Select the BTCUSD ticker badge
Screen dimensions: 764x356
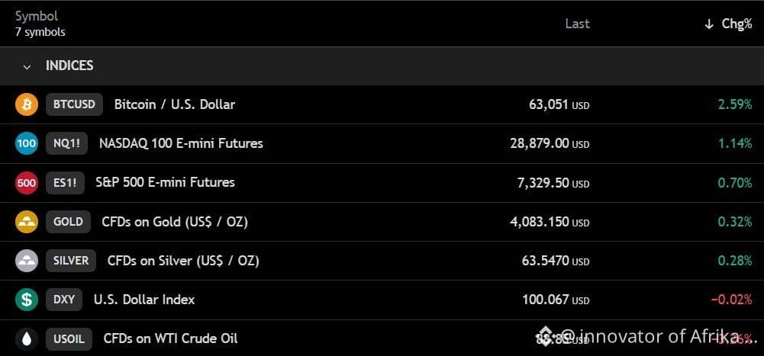click(74, 104)
